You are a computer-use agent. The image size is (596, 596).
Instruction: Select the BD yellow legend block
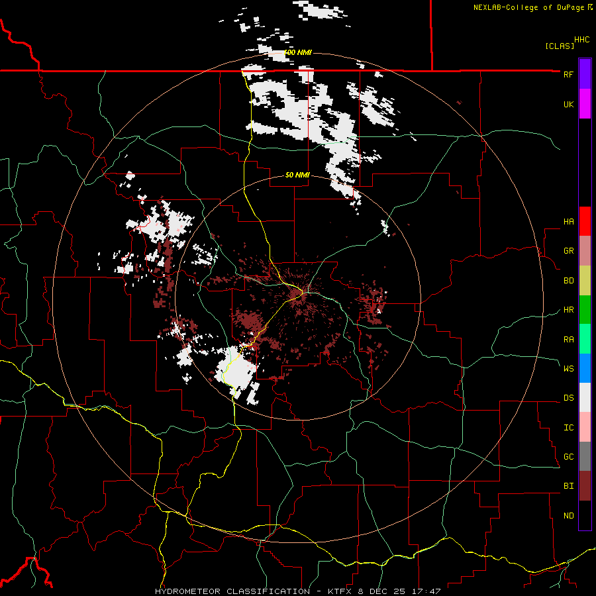point(585,281)
